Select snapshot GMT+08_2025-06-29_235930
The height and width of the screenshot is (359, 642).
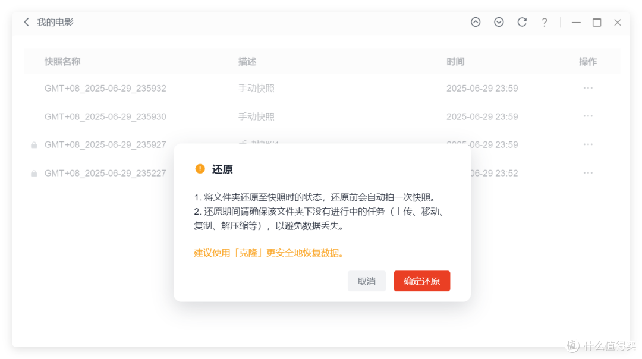pos(105,116)
